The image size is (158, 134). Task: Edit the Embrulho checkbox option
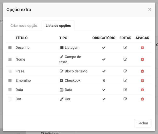125,80
